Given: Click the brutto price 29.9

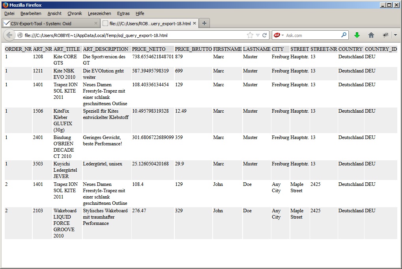Looking at the screenshot, I should [179, 163].
